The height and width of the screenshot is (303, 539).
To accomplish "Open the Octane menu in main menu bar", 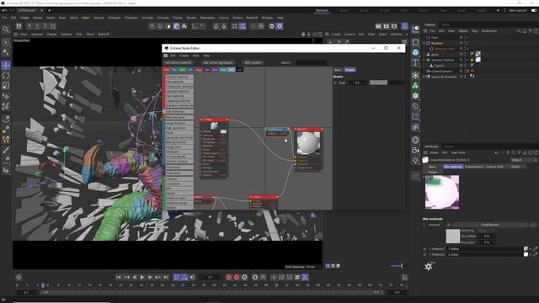I will (x=237, y=18).
